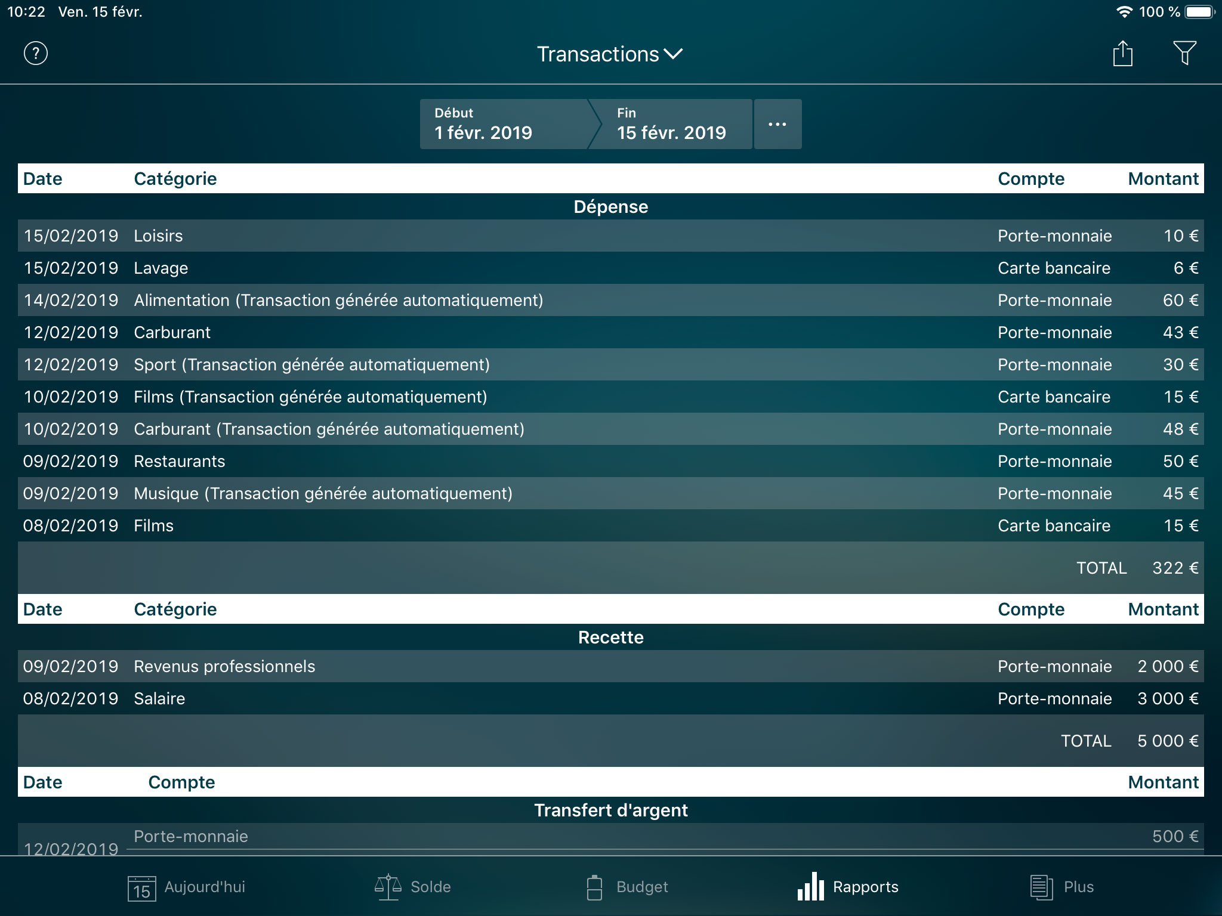Click the TOTAL 322 € expense row
The image size is (1222, 916).
pyautogui.click(x=611, y=568)
